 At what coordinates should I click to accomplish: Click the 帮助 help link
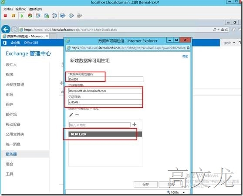pyautogui.click(x=185, y=56)
